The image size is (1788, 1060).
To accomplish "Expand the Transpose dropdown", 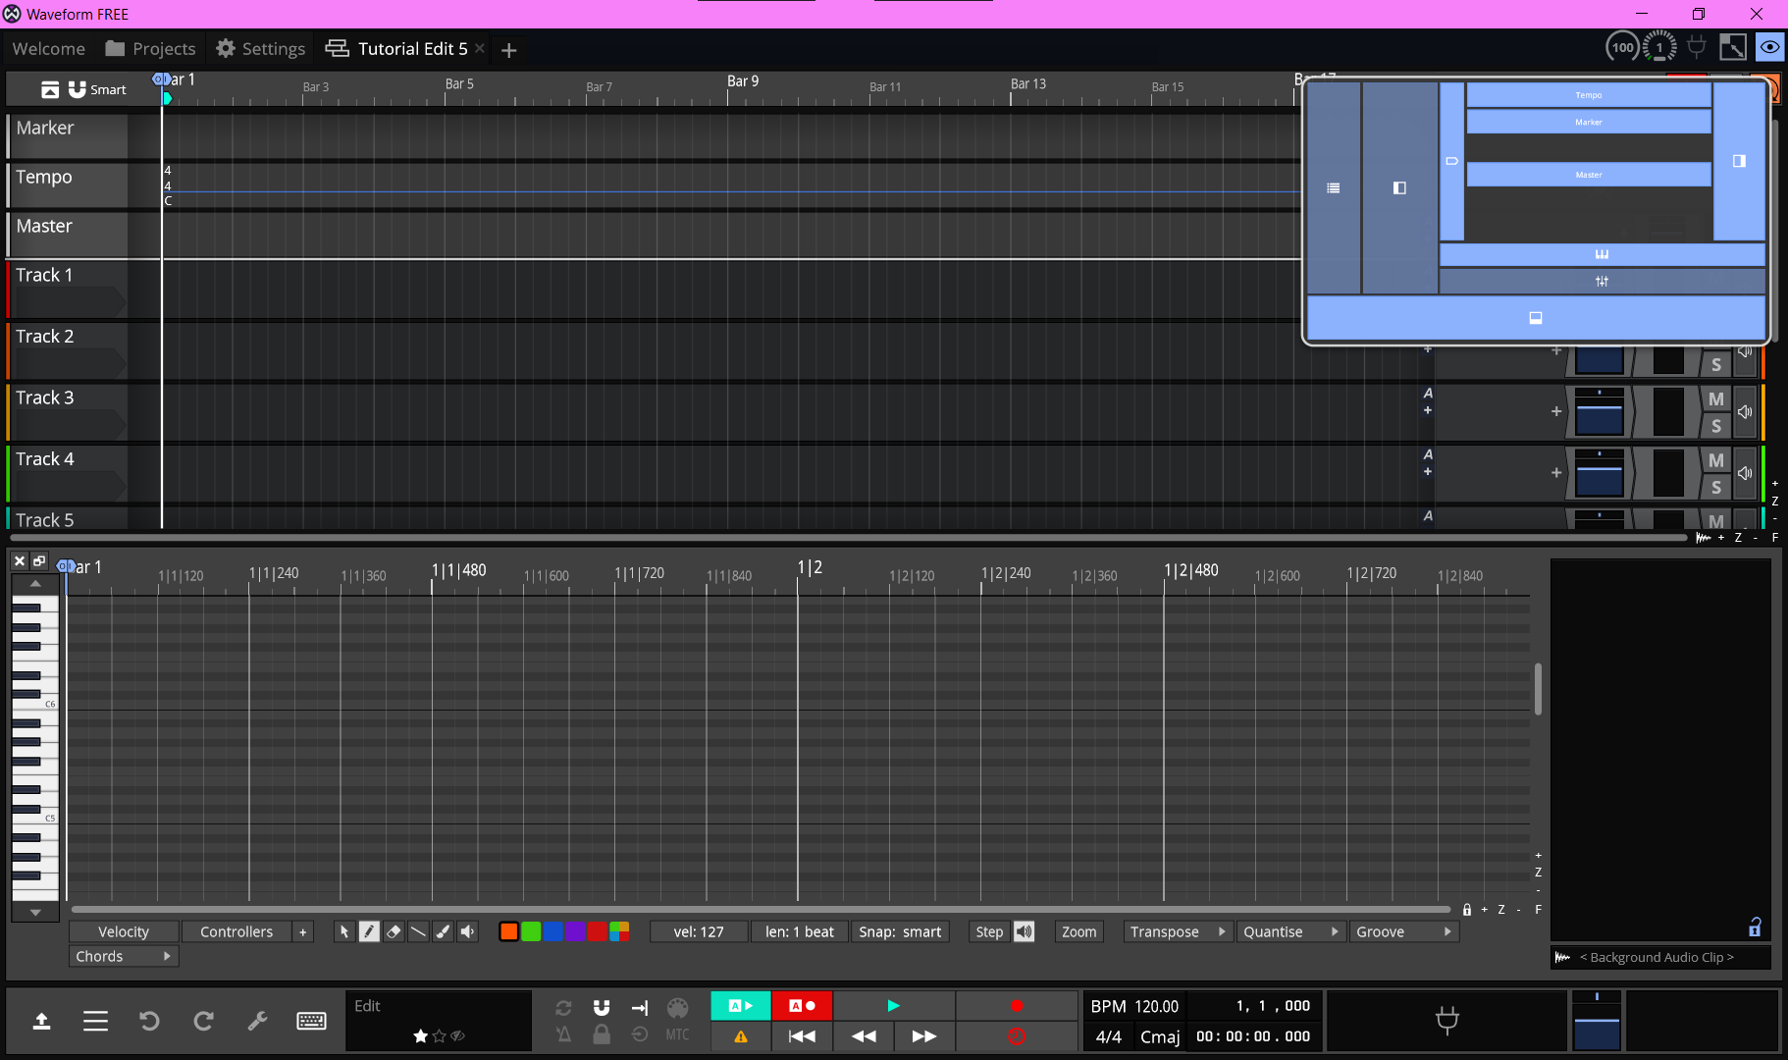I will (x=1178, y=931).
